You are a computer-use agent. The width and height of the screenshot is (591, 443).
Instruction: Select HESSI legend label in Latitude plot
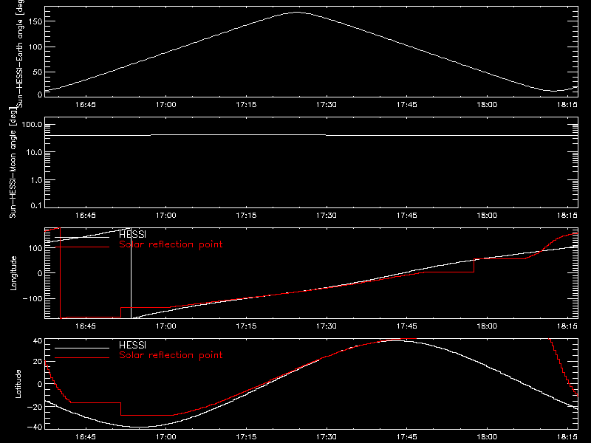[132, 345]
